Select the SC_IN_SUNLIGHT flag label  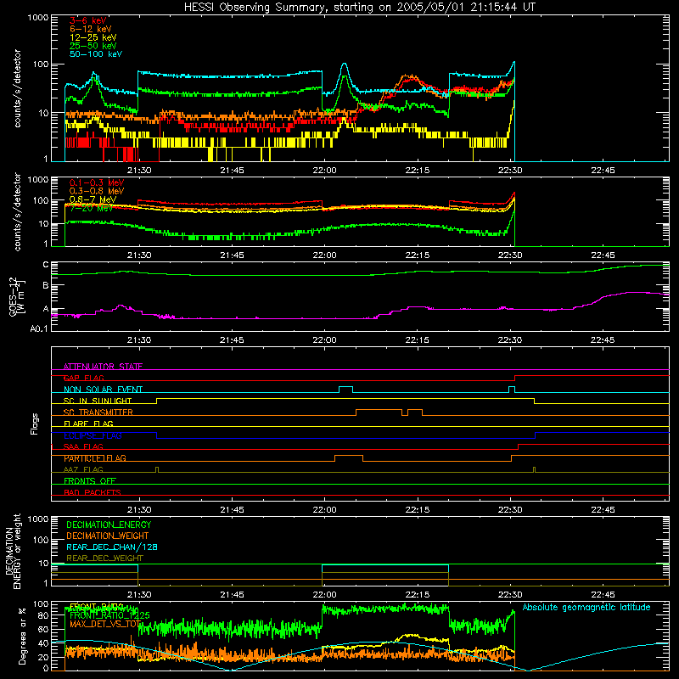98,401
